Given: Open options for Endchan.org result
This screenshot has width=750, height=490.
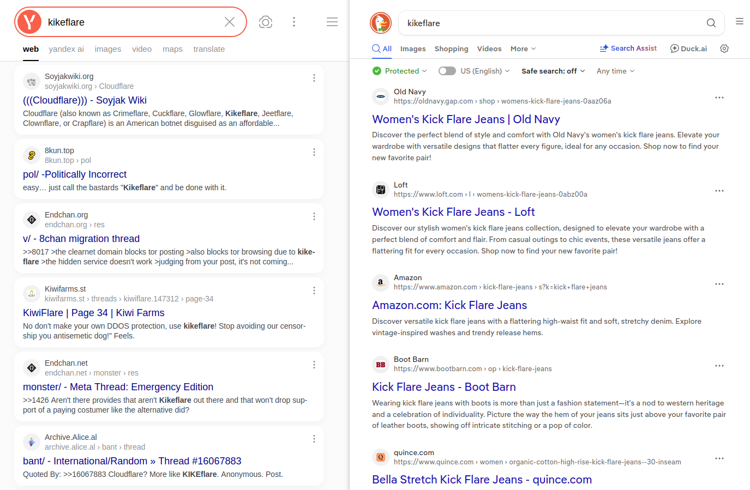Looking at the screenshot, I should point(314,216).
